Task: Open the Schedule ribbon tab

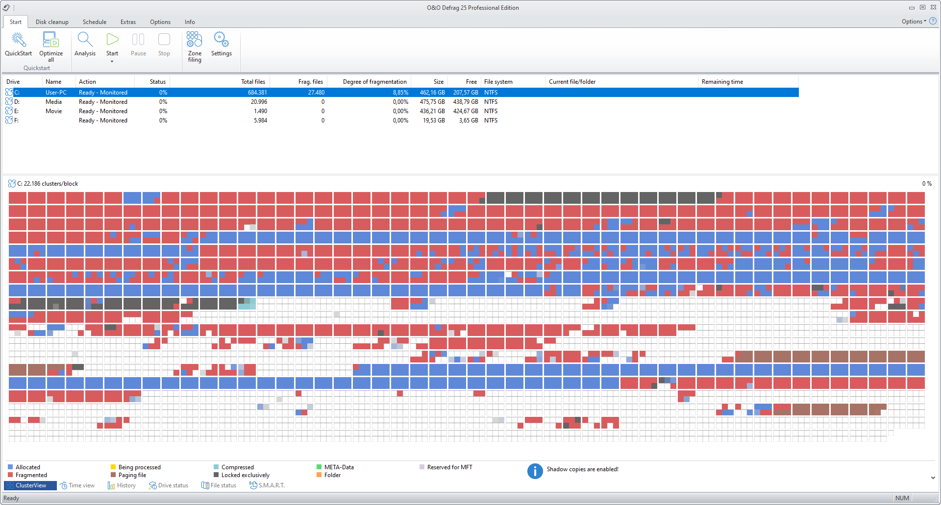Action: coord(95,22)
